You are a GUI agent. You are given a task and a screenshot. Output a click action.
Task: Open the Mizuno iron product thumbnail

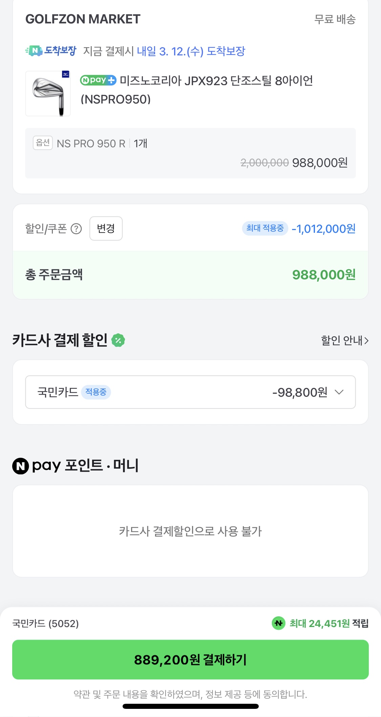click(48, 94)
